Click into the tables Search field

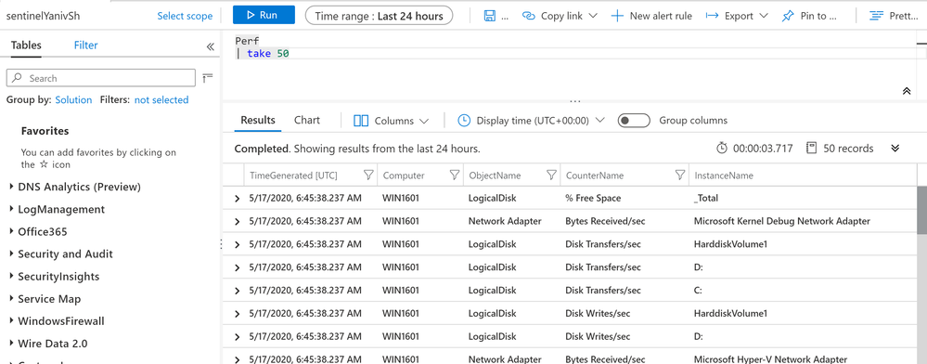(x=100, y=78)
